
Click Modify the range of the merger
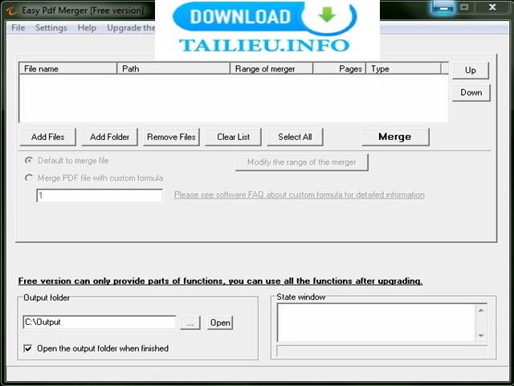click(x=302, y=162)
